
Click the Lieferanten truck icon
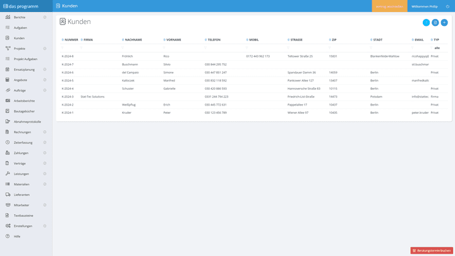pyautogui.click(x=8, y=195)
